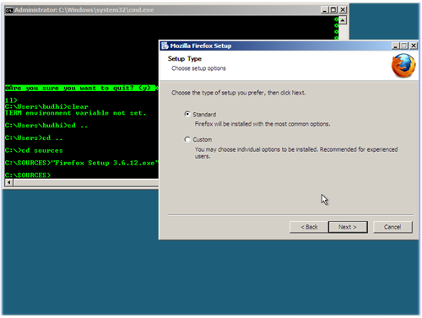The width and height of the screenshot is (422, 318).
Task: Click 'You may choose individual options' description text
Action: point(296,153)
